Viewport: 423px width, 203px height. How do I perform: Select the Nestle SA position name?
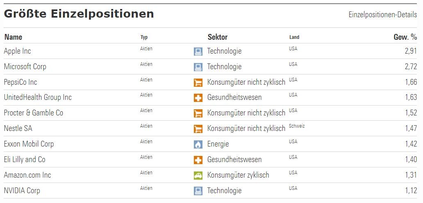click(x=18, y=129)
